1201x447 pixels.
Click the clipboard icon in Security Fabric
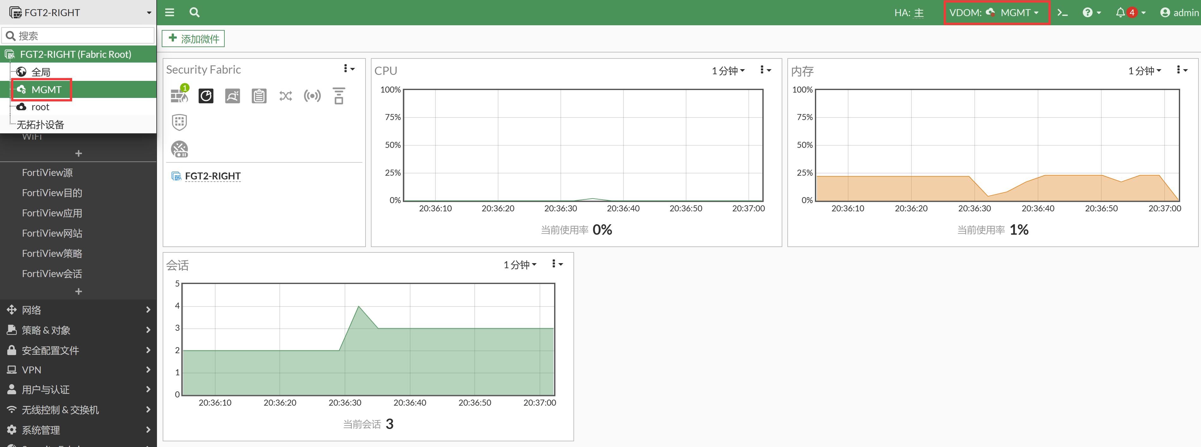(x=259, y=96)
